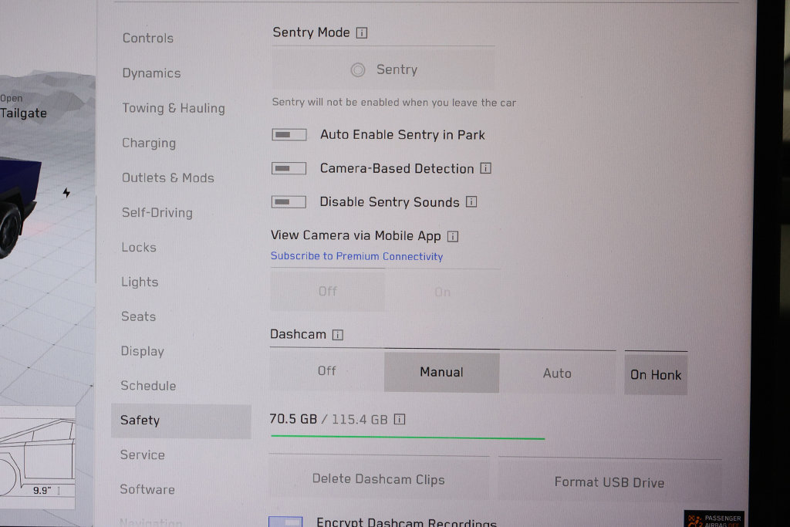Set Dashcam to Auto
The height and width of the screenshot is (527, 790).
click(557, 373)
